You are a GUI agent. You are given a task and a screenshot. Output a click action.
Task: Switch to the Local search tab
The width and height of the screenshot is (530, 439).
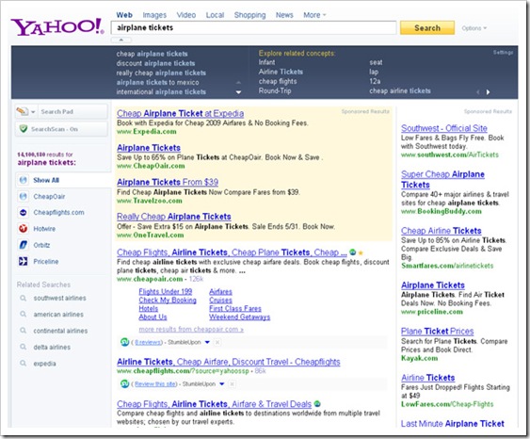[215, 15]
